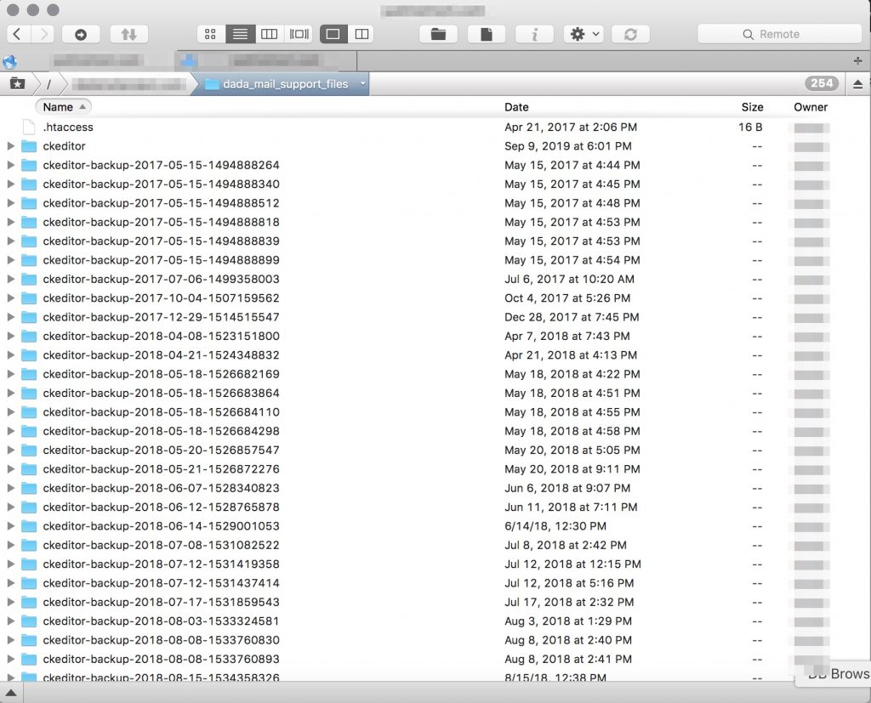Go to root slash path segment

(x=48, y=84)
